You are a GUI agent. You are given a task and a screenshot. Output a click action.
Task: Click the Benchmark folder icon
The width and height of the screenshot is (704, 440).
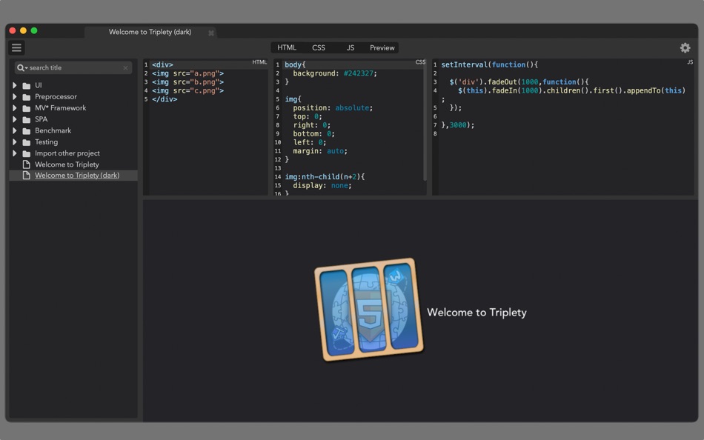(x=27, y=131)
